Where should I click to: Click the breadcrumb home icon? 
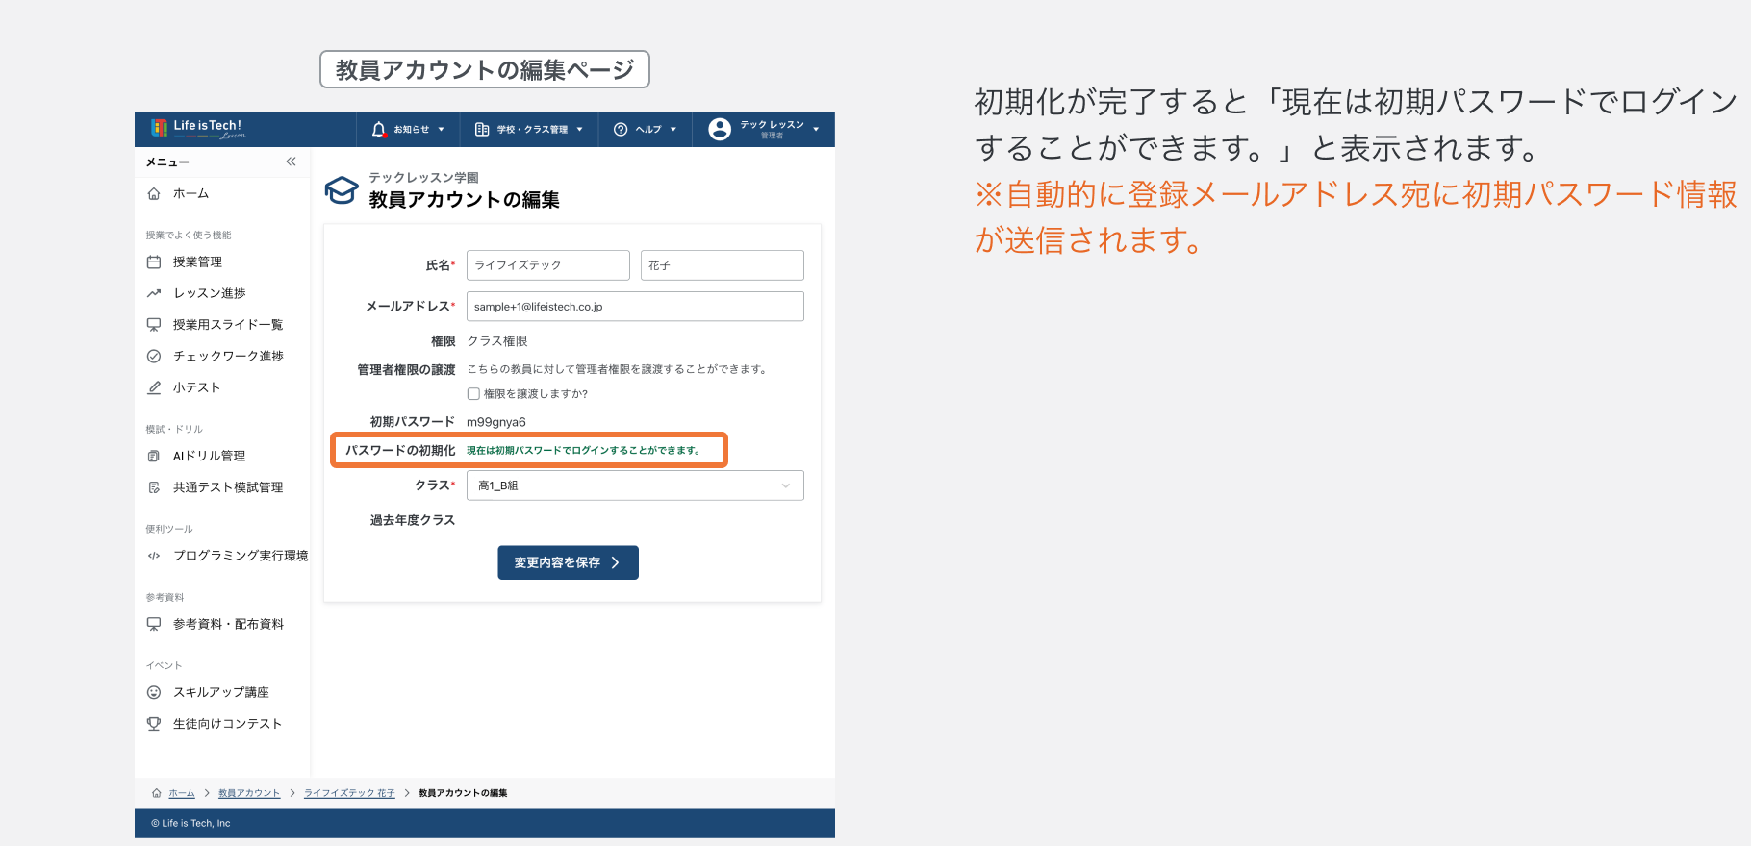pyautogui.click(x=157, y=793)
